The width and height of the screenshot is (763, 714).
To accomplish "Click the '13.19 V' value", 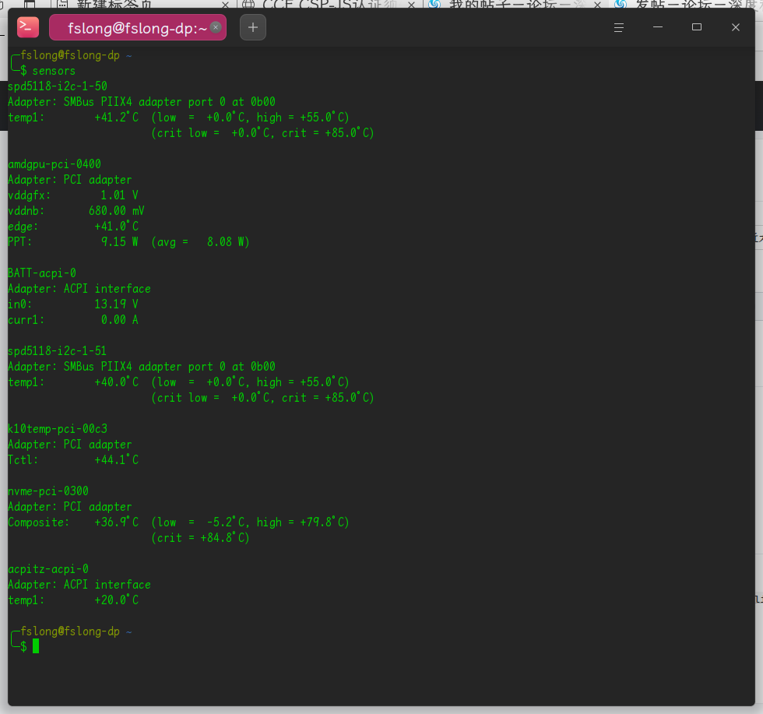I will pos(116,304).
